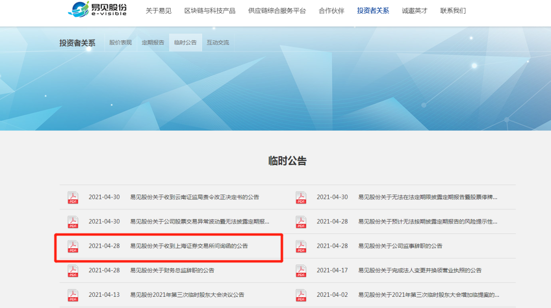Click the 投资者关系 section heading in banner
Image resolution: width=551 pixels, height=308 pixels.
pos(78,43)
